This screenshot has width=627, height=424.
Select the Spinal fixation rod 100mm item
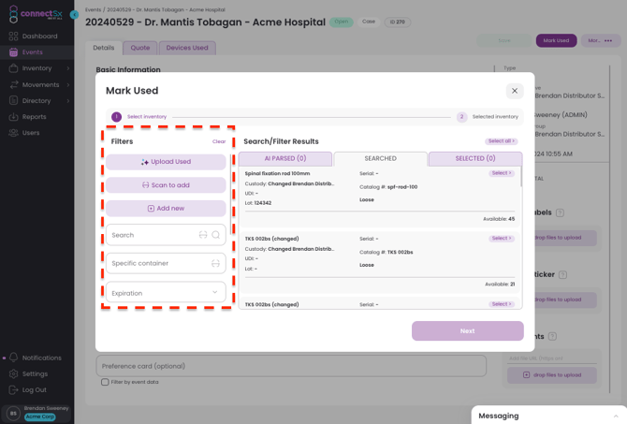501,173
